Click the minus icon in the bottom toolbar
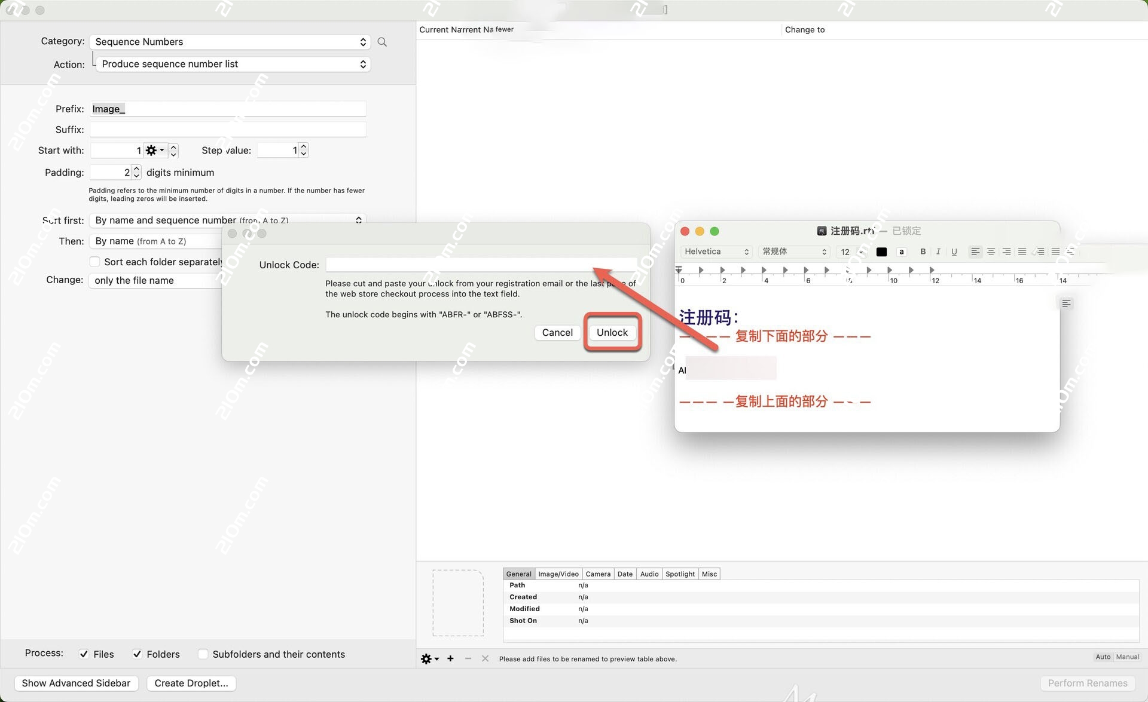 (x=468, y=658)
